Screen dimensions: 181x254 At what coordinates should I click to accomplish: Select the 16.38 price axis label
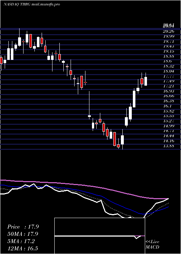point(169,101)
